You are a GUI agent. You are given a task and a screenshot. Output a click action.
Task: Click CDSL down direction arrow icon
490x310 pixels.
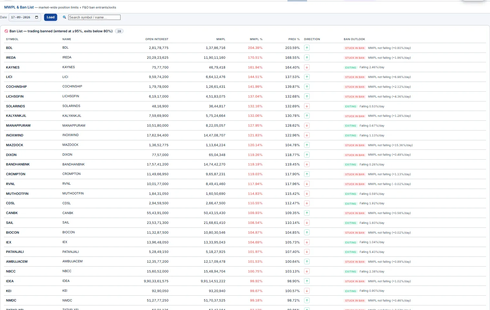307,203
